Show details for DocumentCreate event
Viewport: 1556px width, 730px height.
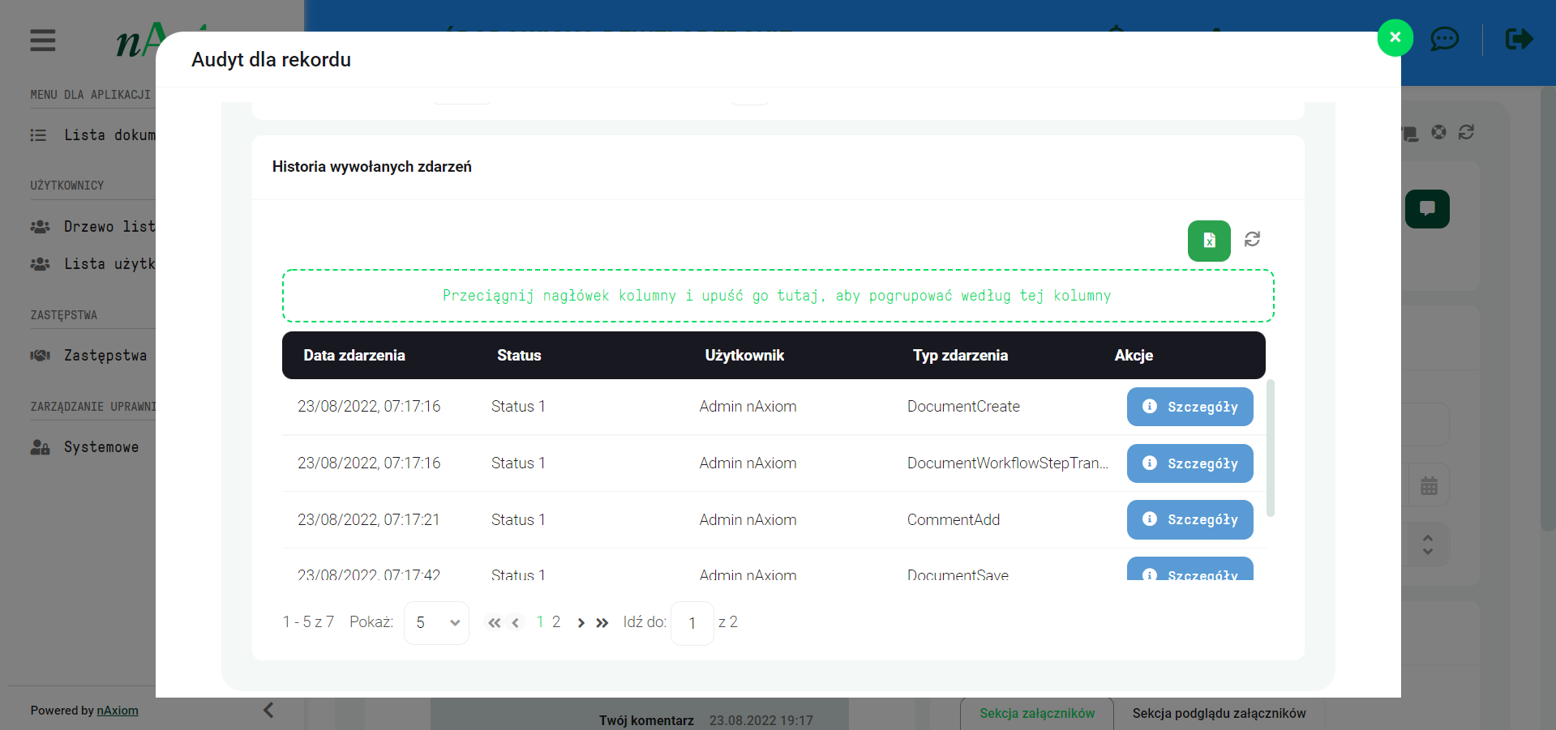point(1190,407)
